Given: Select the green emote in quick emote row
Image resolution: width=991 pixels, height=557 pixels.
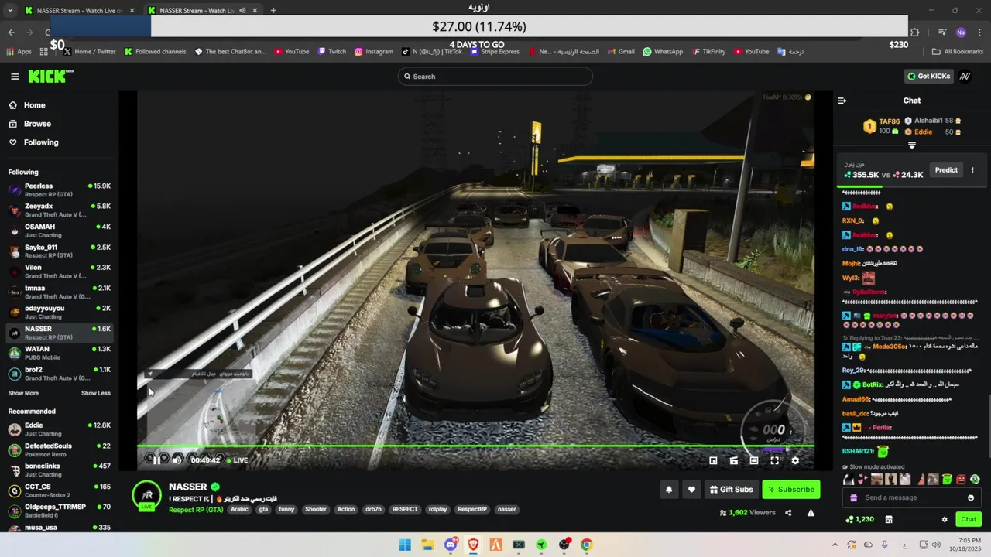Looking at the screenshot, I should [946, 480].
